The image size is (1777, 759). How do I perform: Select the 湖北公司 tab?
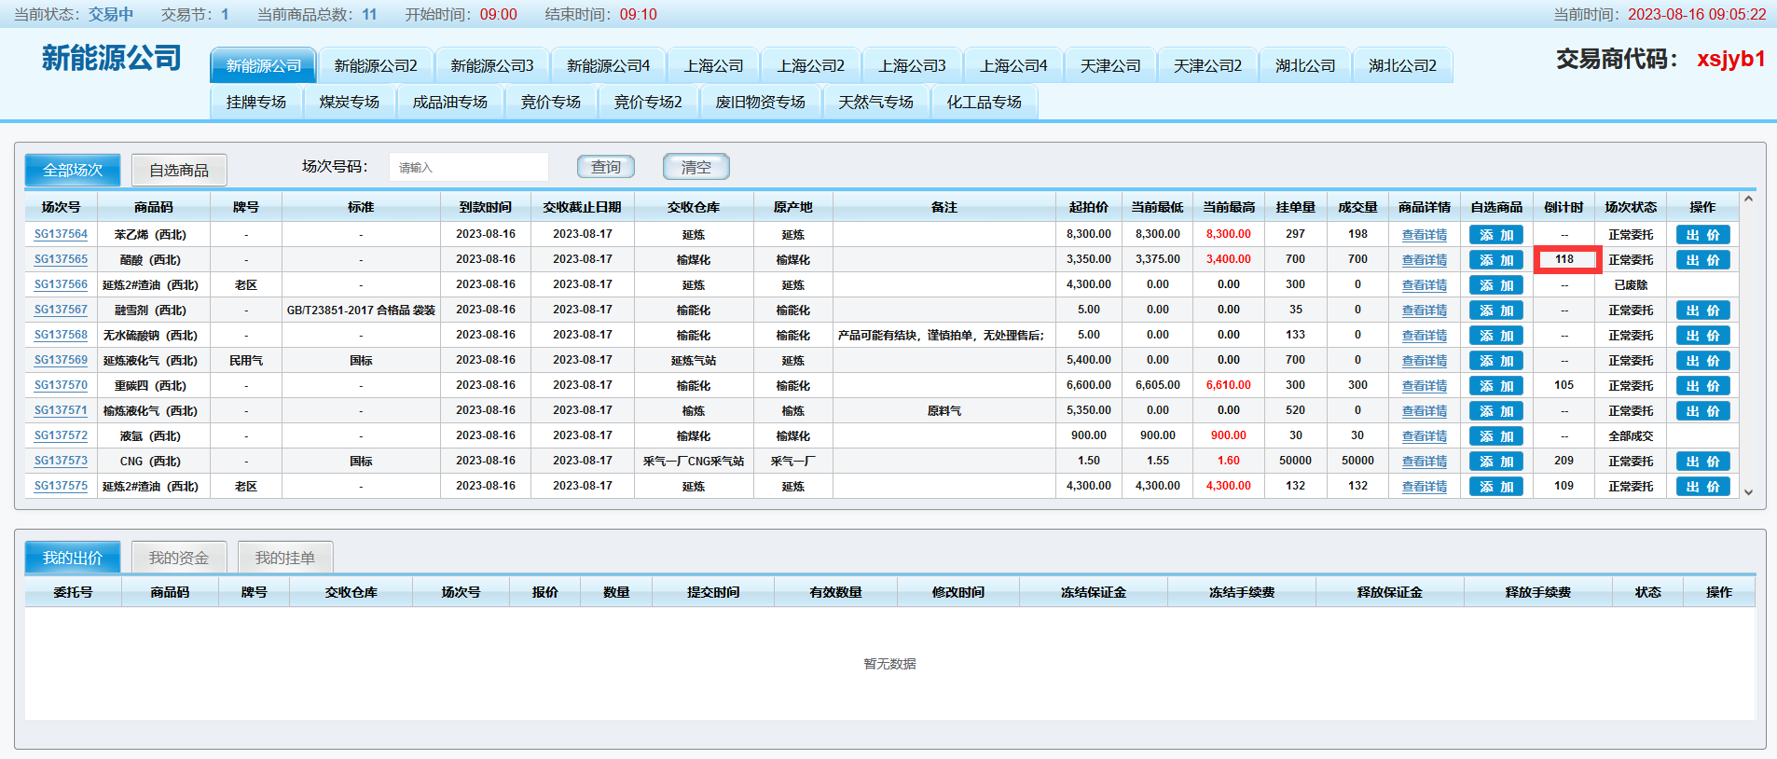point(1305,65)
